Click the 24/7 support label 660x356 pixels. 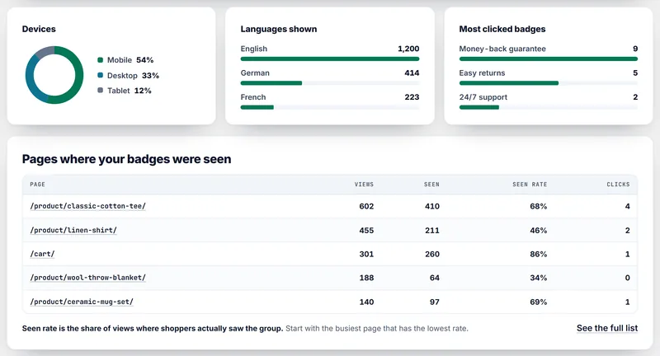pos(483,97)
